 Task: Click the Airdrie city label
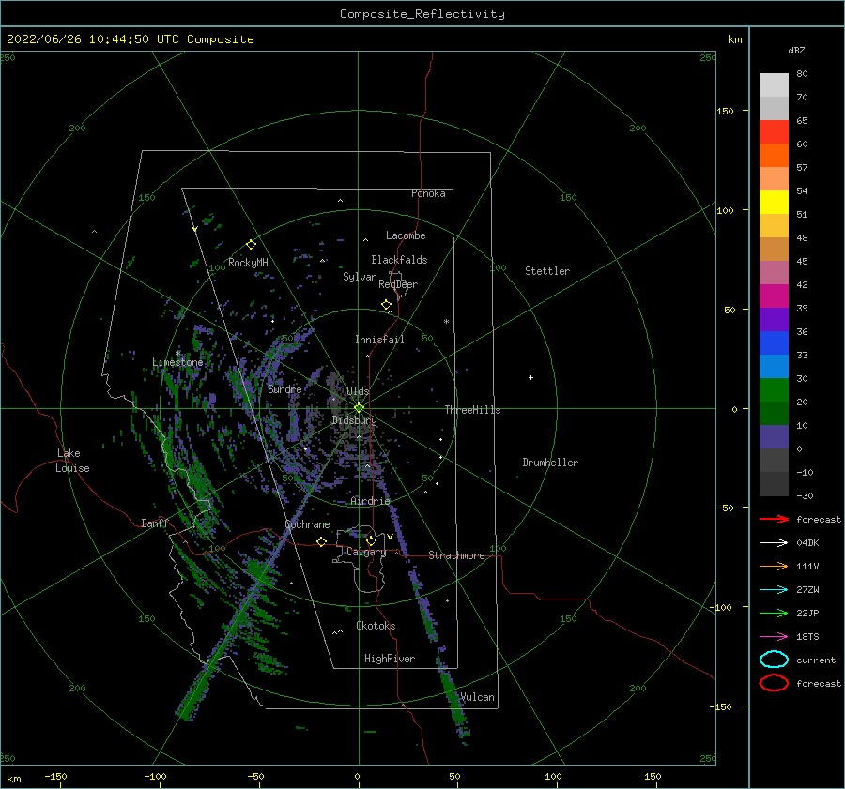(x=370, y=501)
